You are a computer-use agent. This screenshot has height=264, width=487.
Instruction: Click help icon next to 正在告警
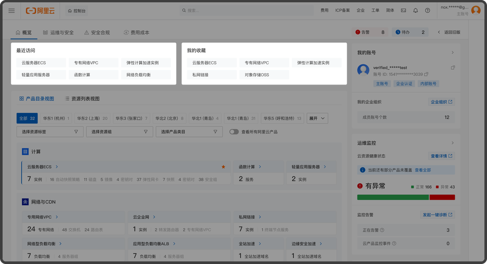[382, 230]
